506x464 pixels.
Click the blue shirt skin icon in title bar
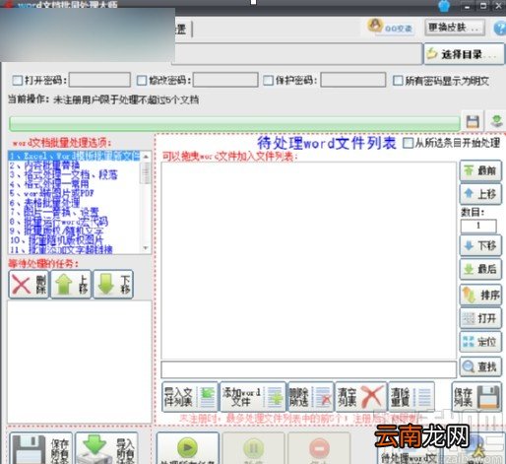444,6
